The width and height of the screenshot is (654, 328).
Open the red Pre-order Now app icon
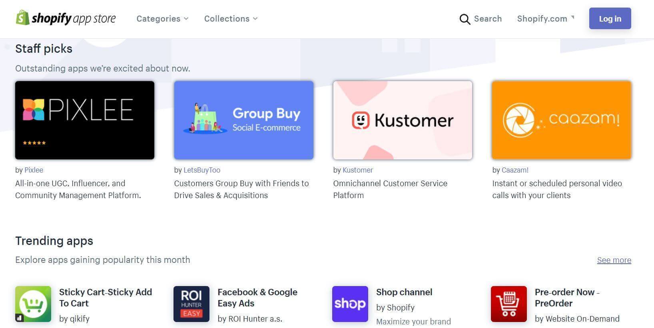pyautogui.click(x=509, y=304)
